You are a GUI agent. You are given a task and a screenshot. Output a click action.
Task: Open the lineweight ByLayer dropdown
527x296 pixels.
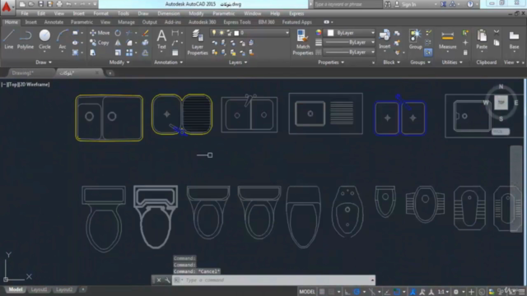(349, 43)
